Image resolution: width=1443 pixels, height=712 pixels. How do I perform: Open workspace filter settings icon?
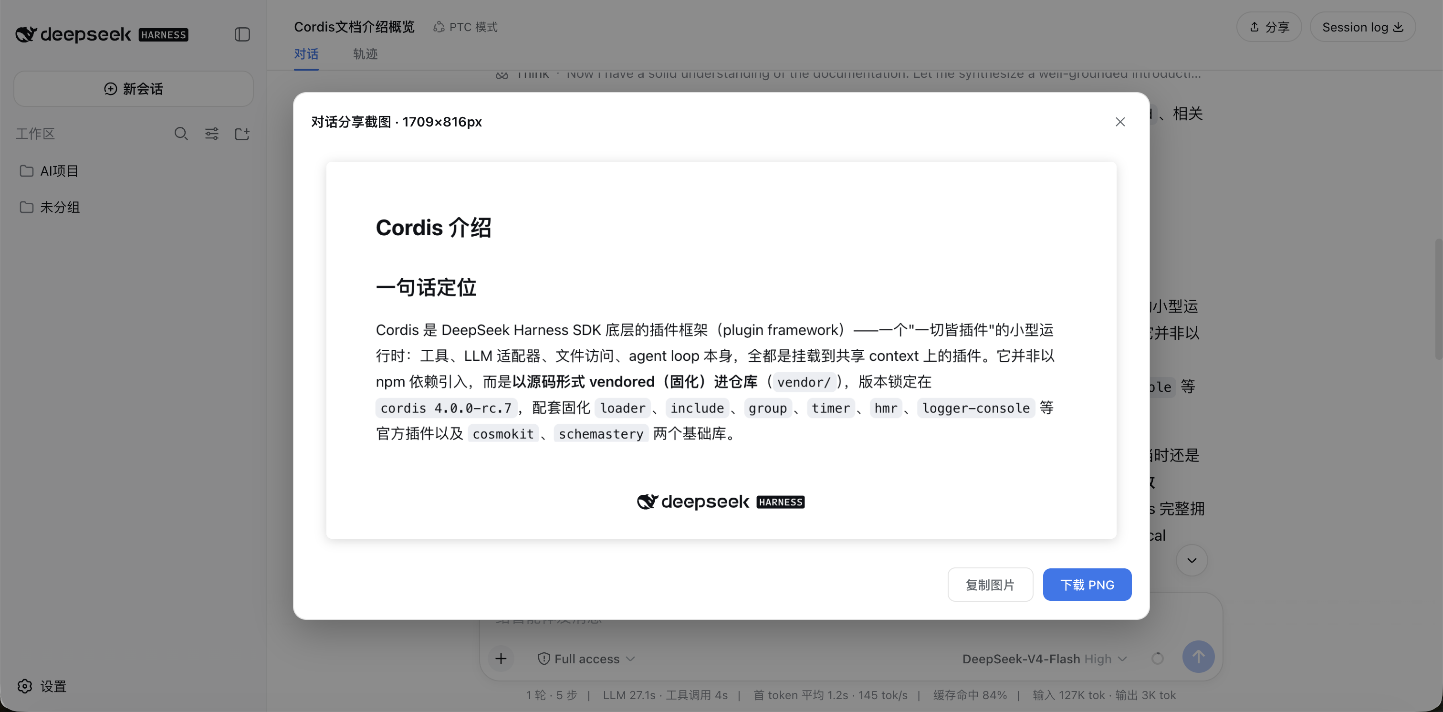coord(212,134)
